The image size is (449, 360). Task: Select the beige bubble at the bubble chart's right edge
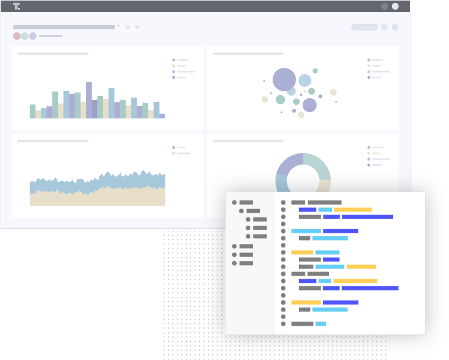coord(333,92)
